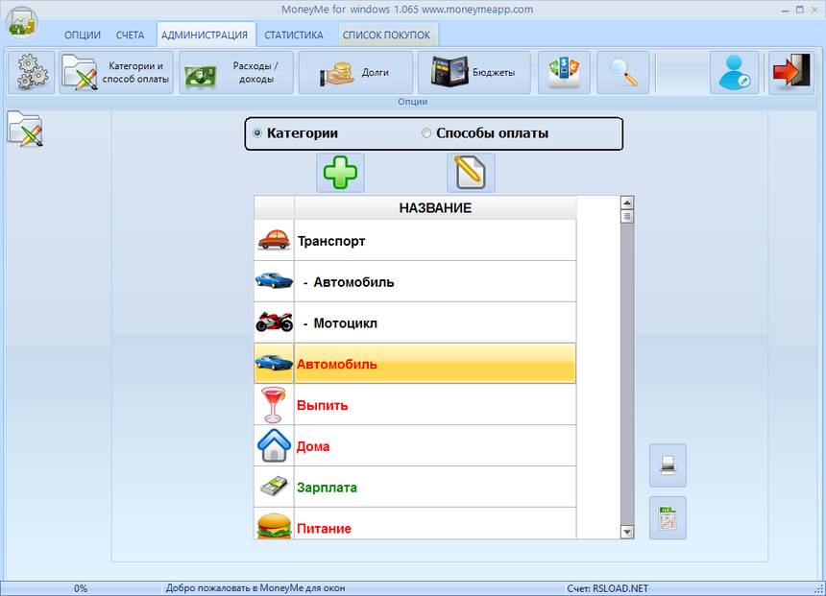Select the Способы оплаты radio button

point(426,133)
